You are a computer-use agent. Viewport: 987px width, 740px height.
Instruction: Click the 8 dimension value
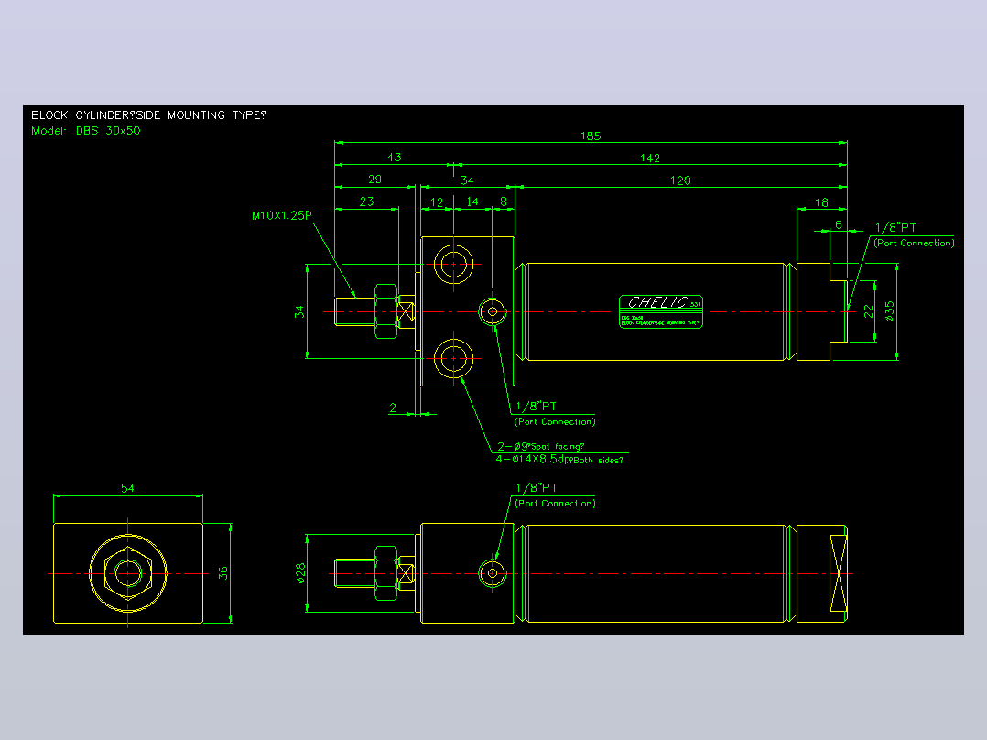pyautogui.click(x=504, y=201)
